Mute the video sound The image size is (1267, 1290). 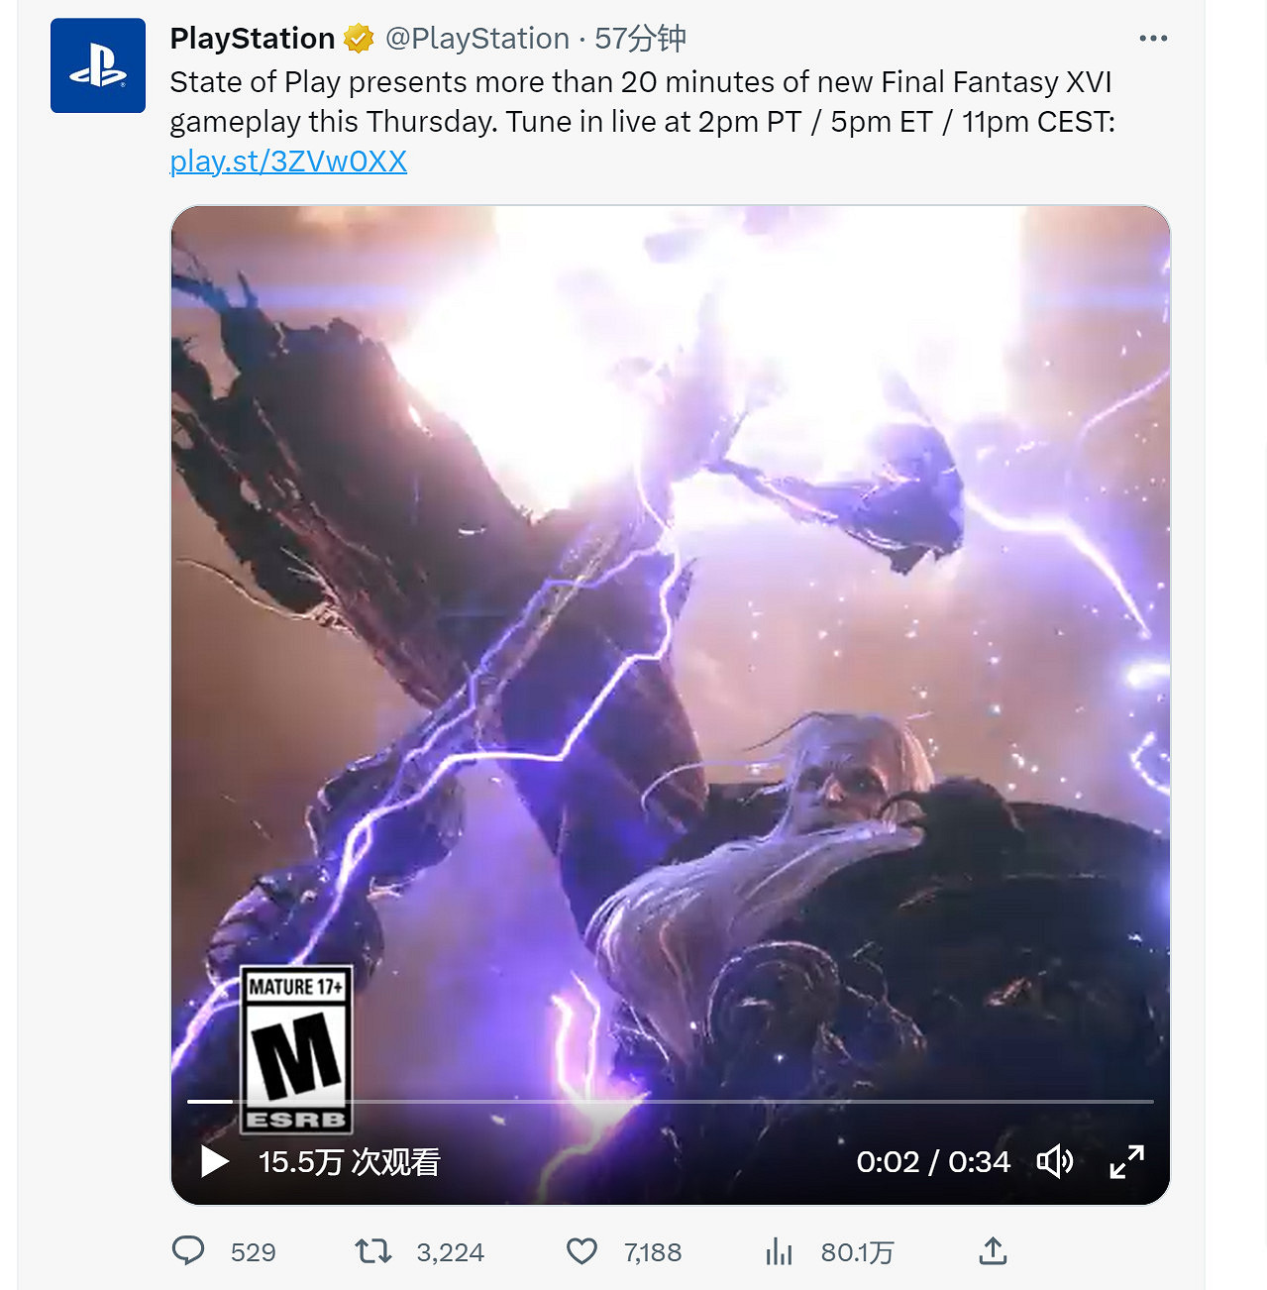(x=1054, y=1161)
